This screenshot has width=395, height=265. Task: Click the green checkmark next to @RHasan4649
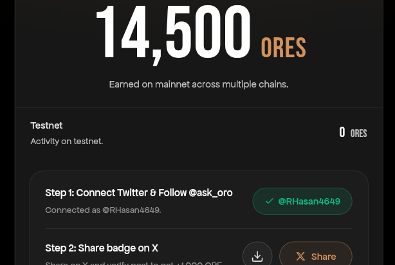pyautogui.click(x=269, y=201)
